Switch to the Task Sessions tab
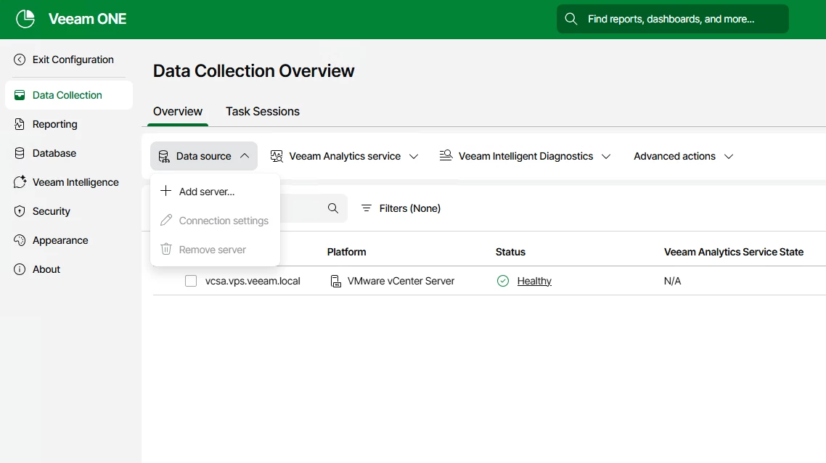 pyautogui.click(x=263, y=112)
